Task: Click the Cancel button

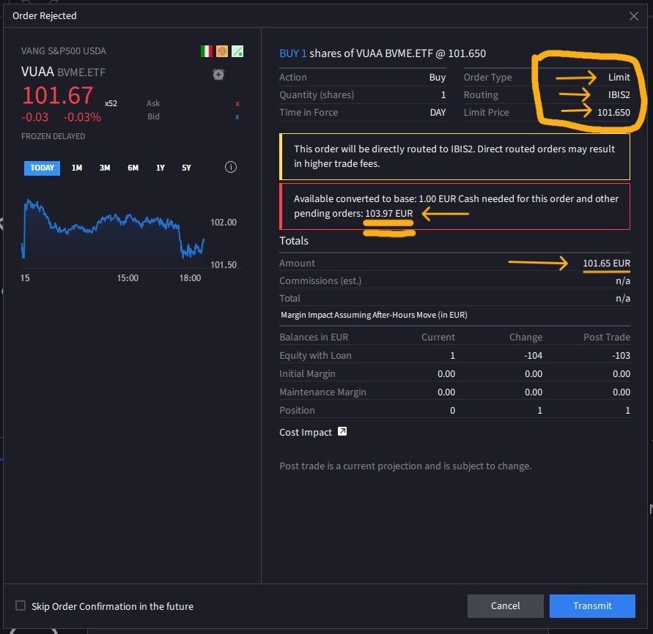Action: pyautogui.click(x=505, y=605)
